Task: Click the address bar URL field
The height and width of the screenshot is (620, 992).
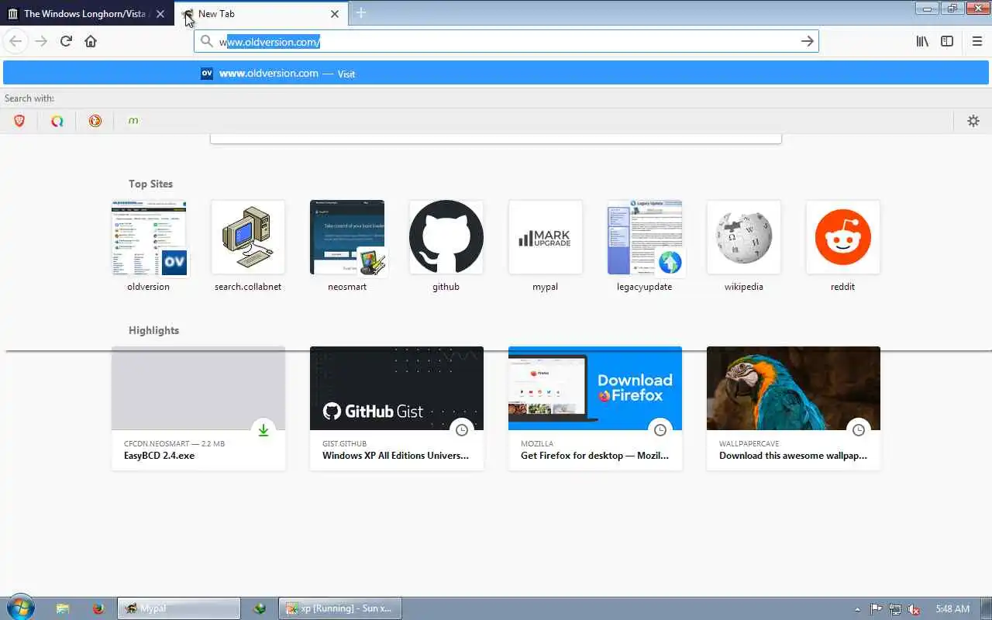Action: 506,41
